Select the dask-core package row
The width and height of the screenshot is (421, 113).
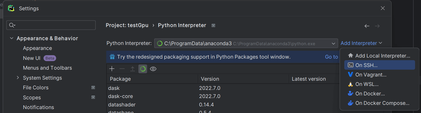pyautogui.click(x=223, y=96)
